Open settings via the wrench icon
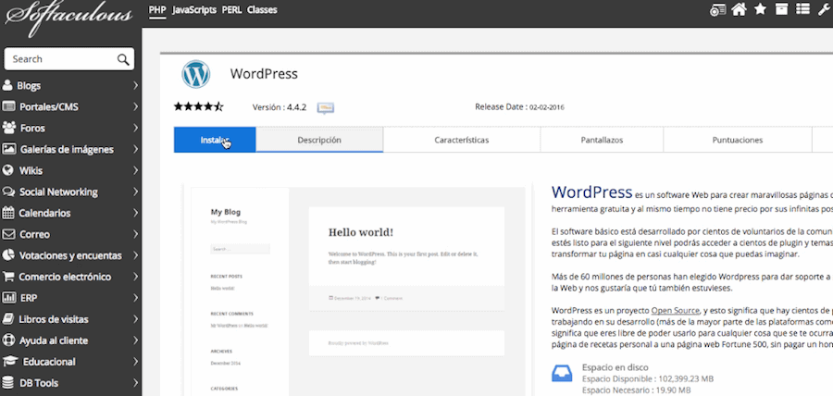 pos(824,9)
